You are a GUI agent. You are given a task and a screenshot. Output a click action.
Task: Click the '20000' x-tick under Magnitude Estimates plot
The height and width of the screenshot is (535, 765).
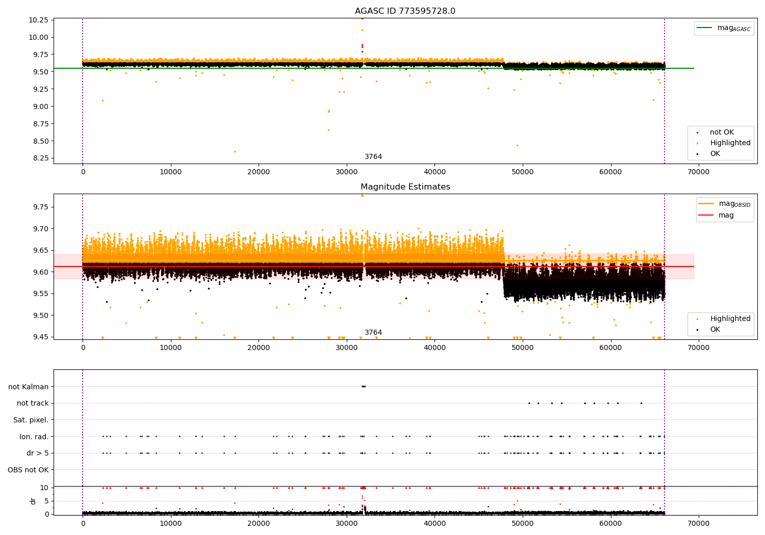[x=259, y=348]
